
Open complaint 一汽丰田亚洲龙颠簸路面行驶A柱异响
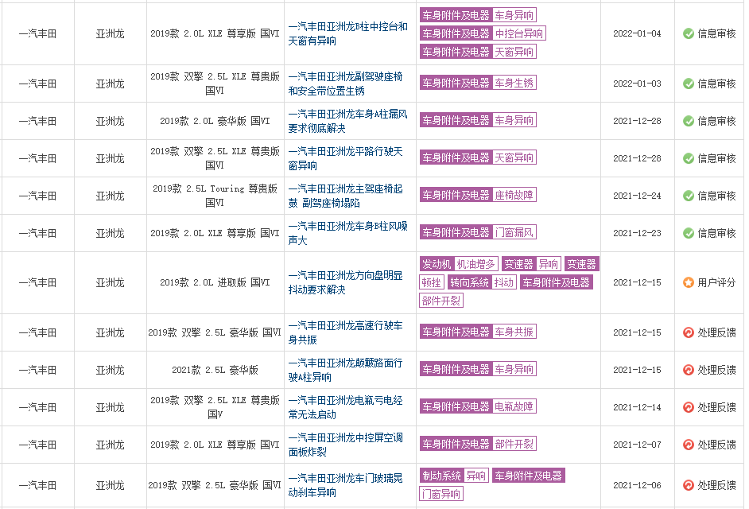(345, 370)
